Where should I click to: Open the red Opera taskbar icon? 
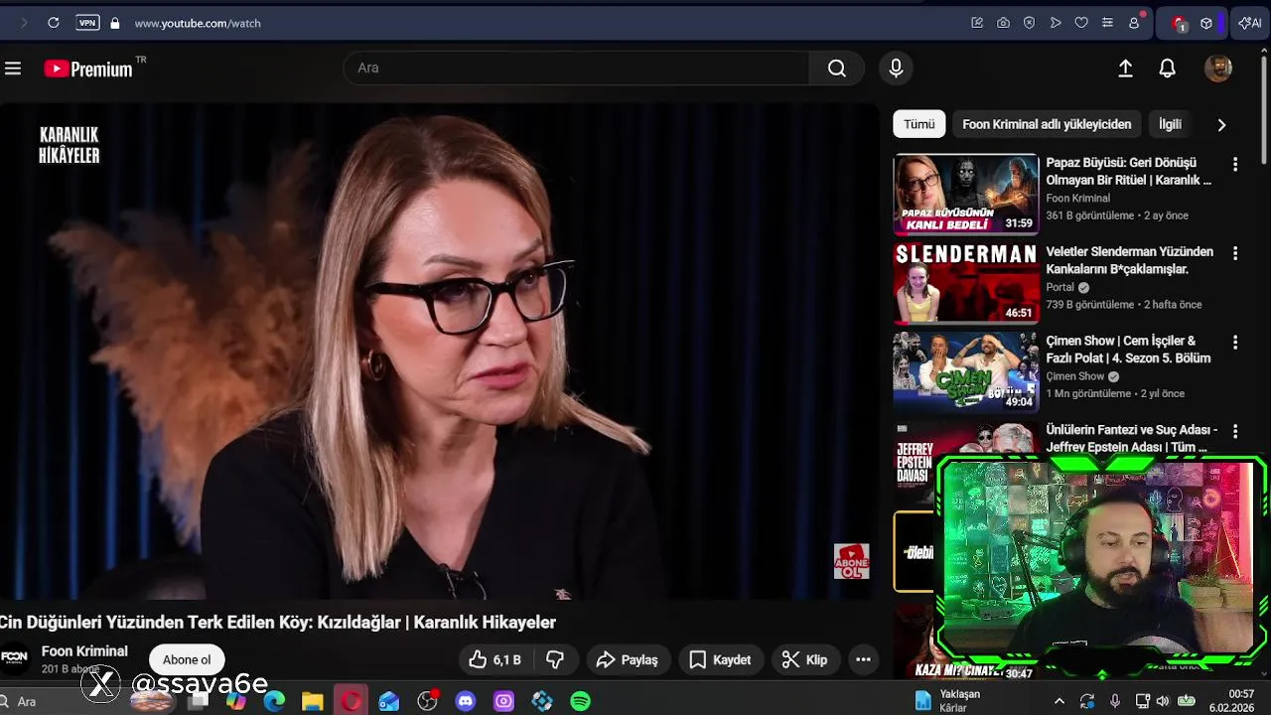[351, 702]
